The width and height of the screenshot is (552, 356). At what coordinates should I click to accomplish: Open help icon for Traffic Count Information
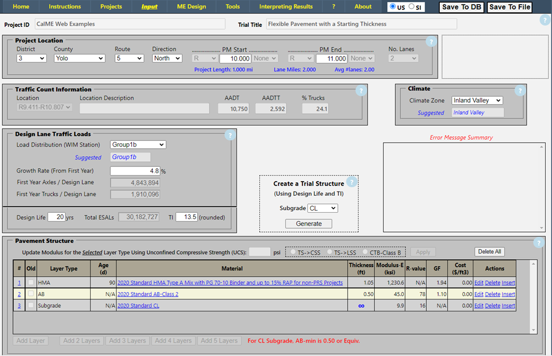pos(360,91)
